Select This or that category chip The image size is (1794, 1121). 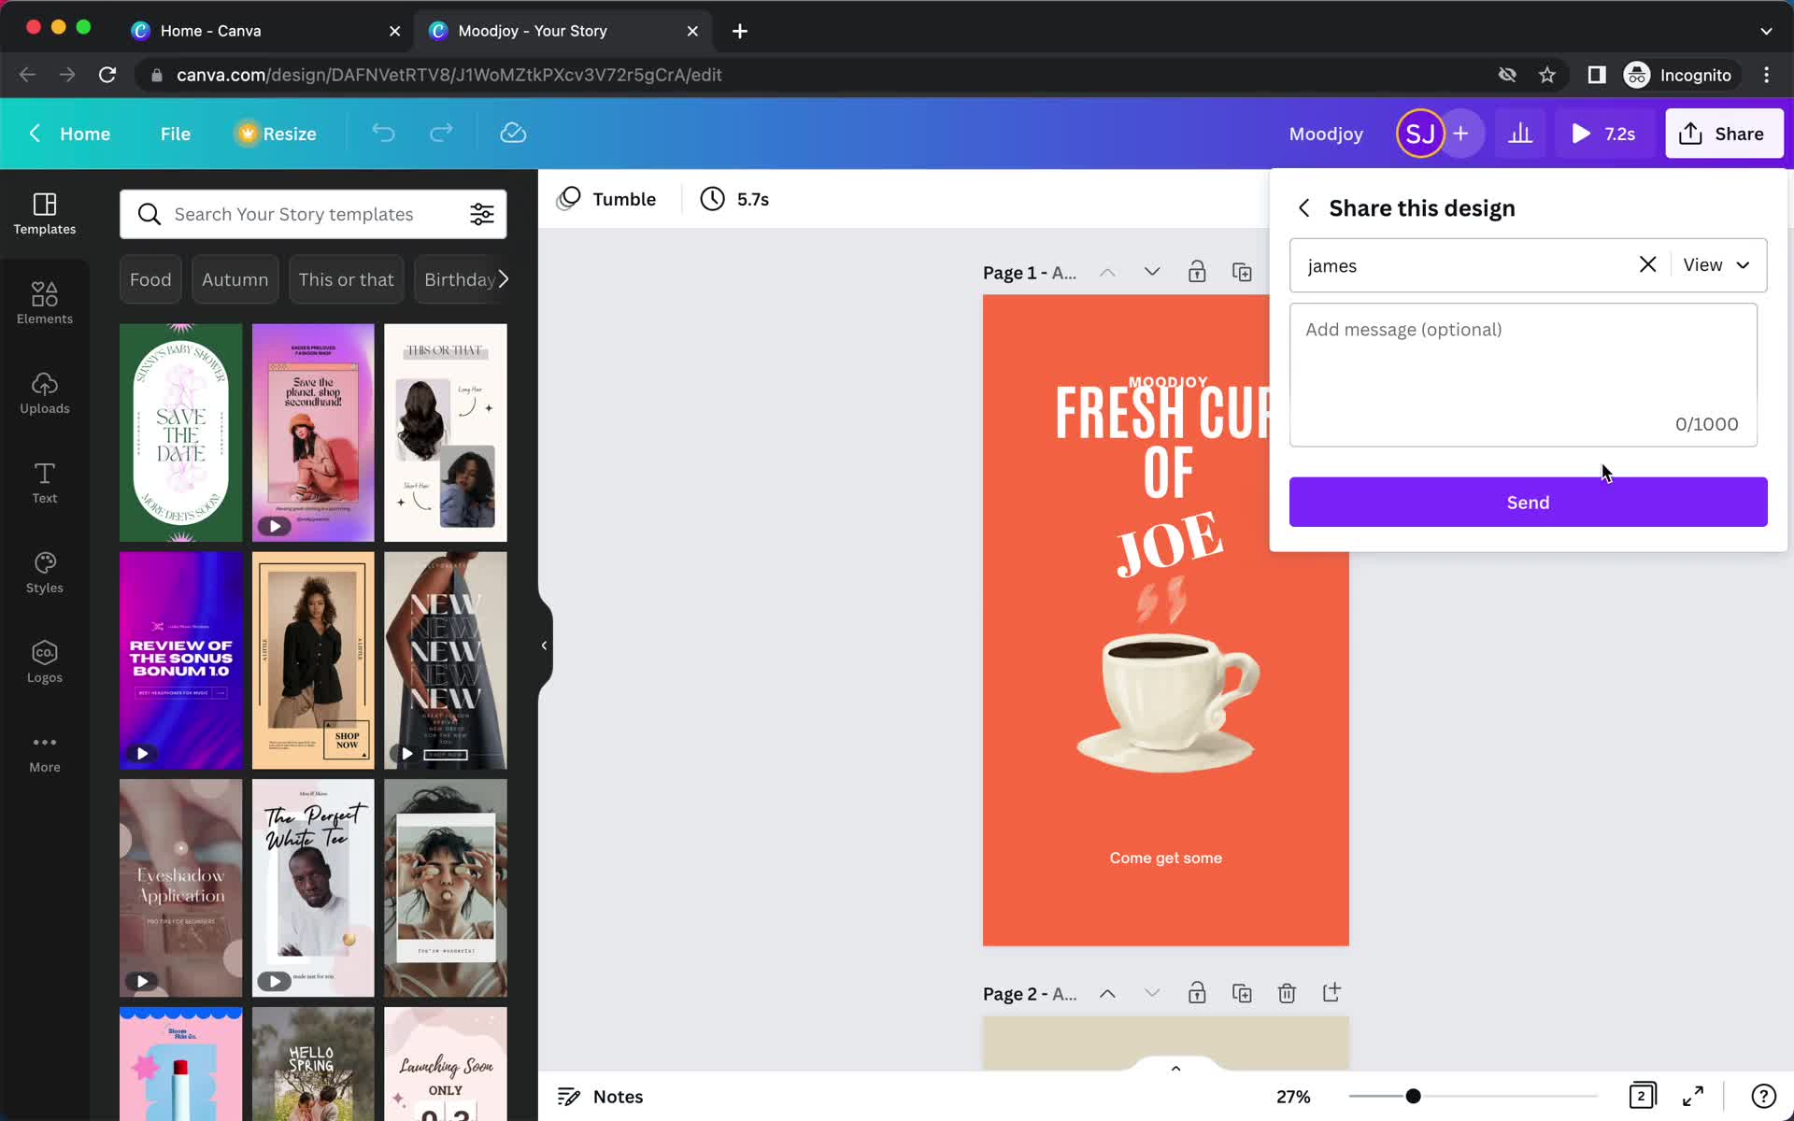[x=346, y=279]
